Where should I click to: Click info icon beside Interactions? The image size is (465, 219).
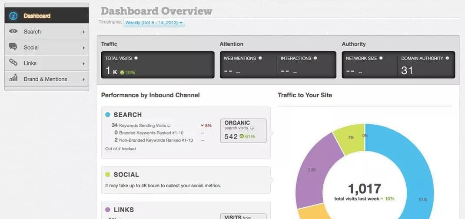(x=316, y=58)
